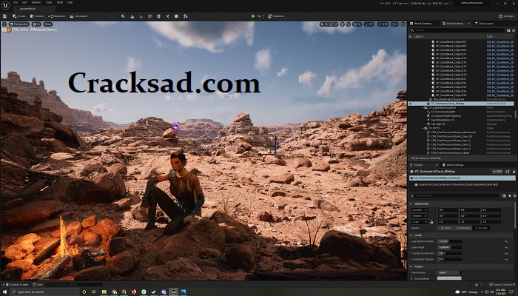518x296 pixels.
Task: Collapse the Layer section
Action: (411, 235)
